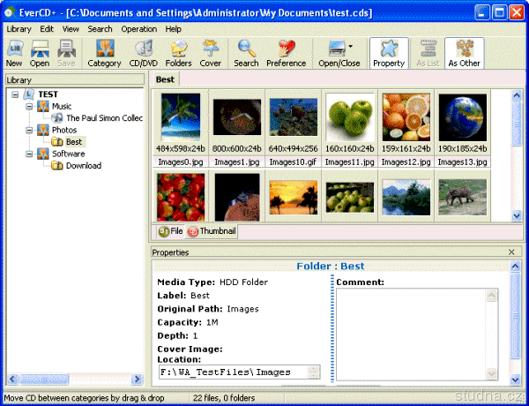This screenshot has height=406, width=529.
Task: Click the Location field up spinner
Action: click(x=313, y=369)
